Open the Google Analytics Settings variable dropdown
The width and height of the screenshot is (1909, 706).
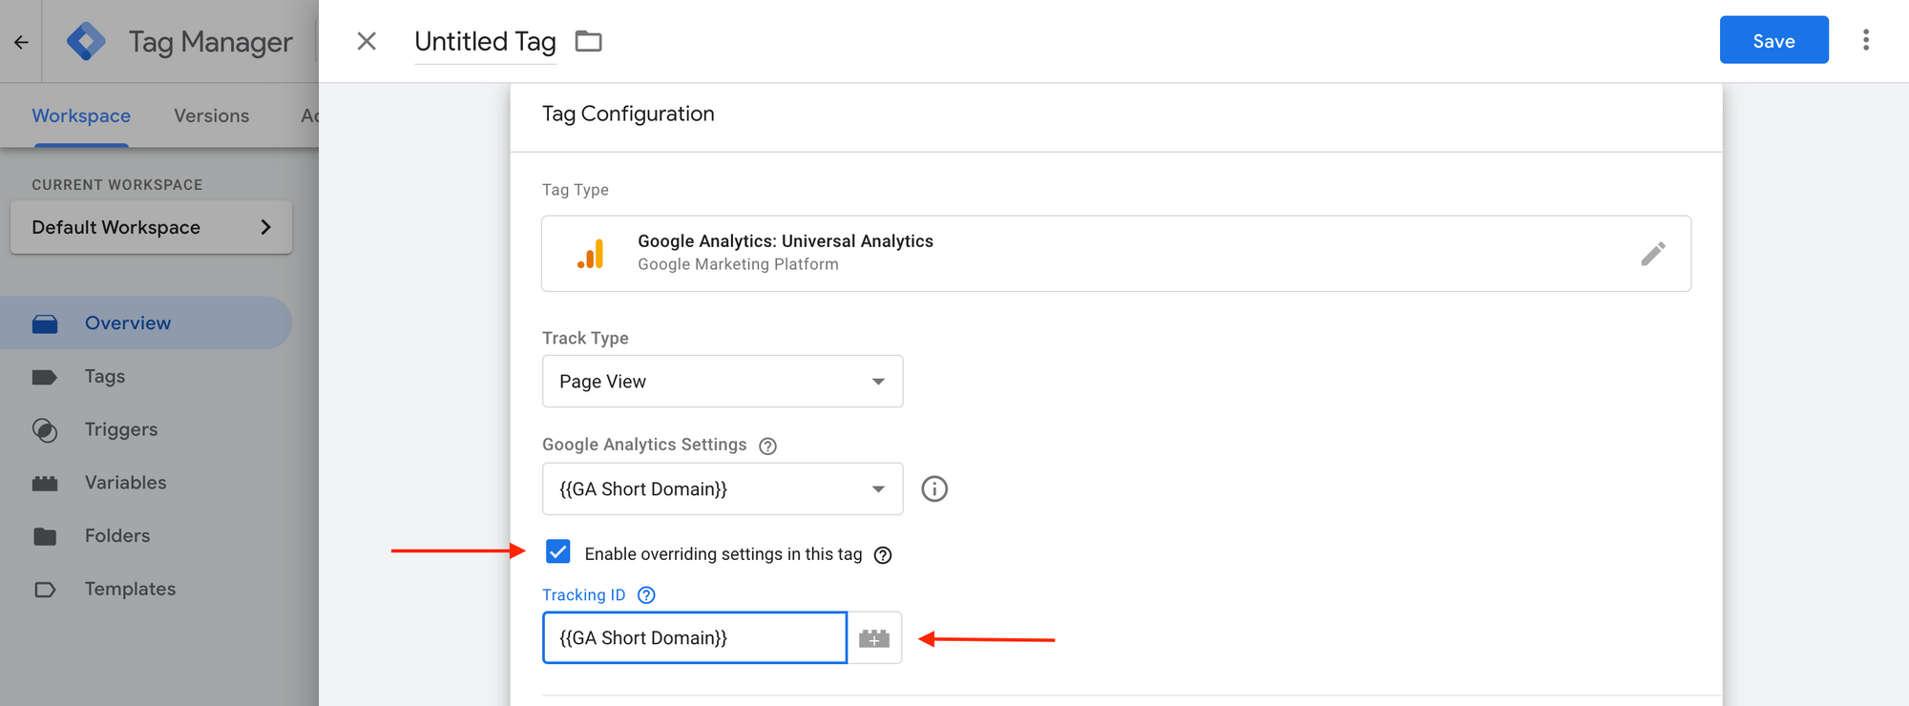point(723,488)
